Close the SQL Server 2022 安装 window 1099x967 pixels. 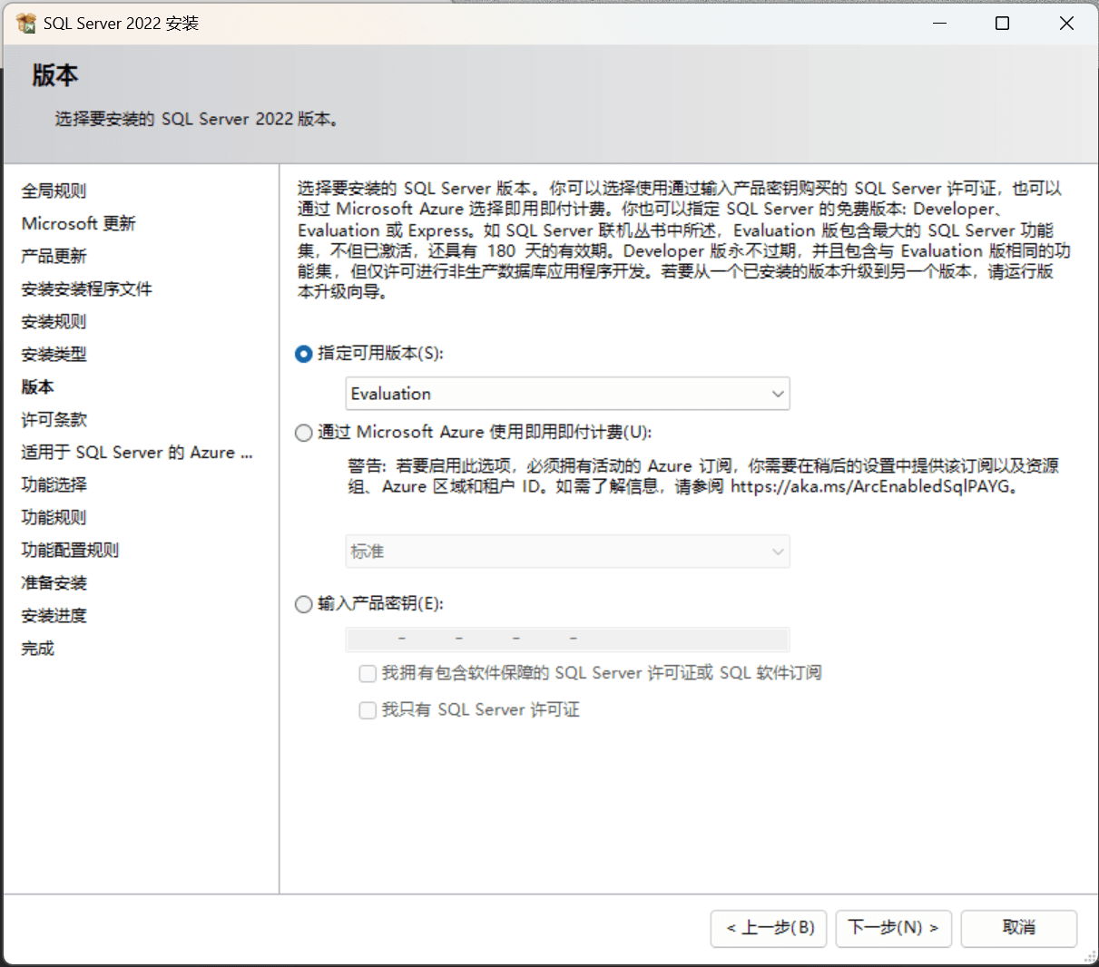pos(1066,23)
